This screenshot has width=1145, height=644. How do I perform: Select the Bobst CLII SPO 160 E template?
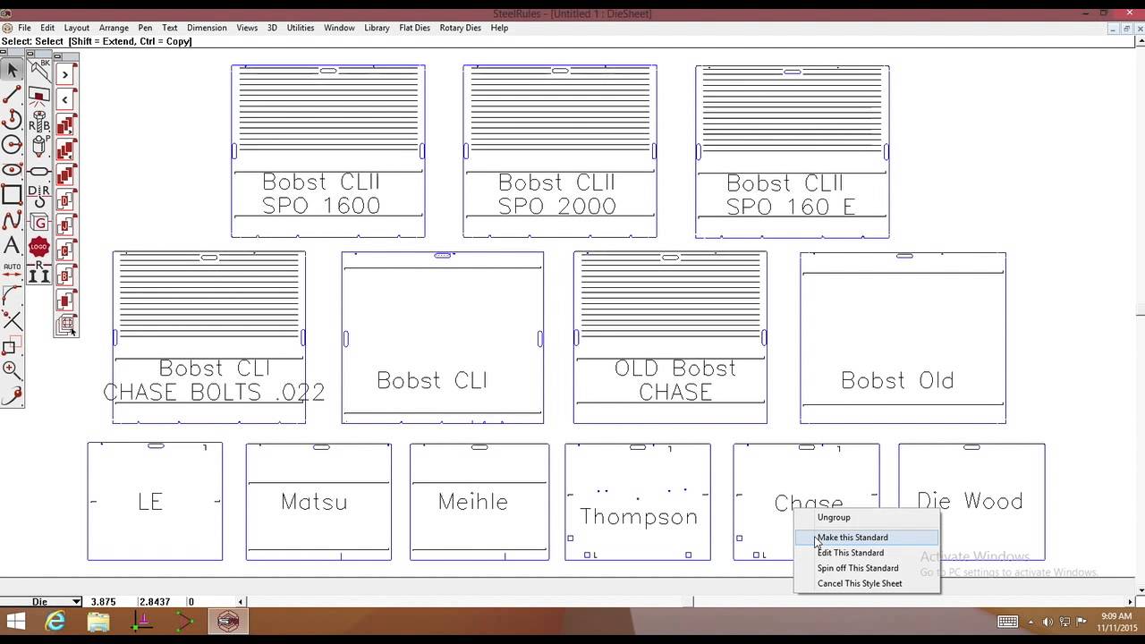click(793, 151)
